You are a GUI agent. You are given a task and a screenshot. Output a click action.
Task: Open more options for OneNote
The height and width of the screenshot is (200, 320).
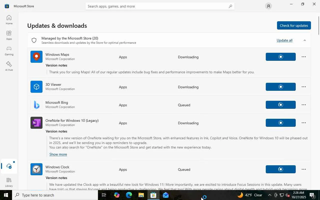coord(304,123)
